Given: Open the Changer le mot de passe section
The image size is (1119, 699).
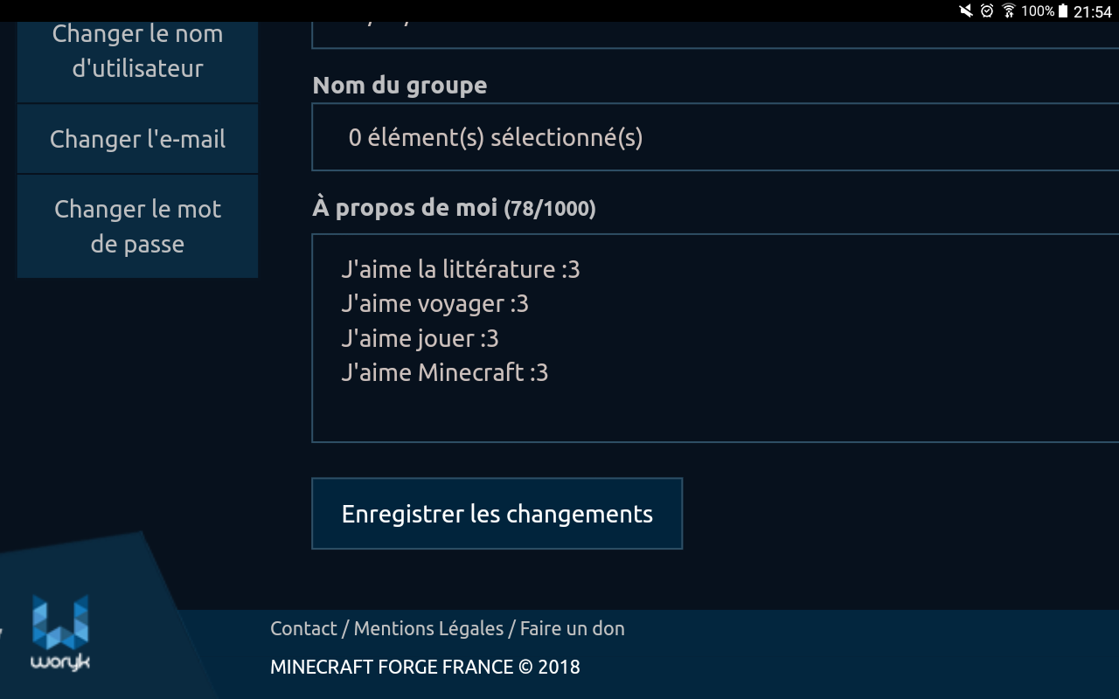Looking at the screenshot, I should point(137,225).
